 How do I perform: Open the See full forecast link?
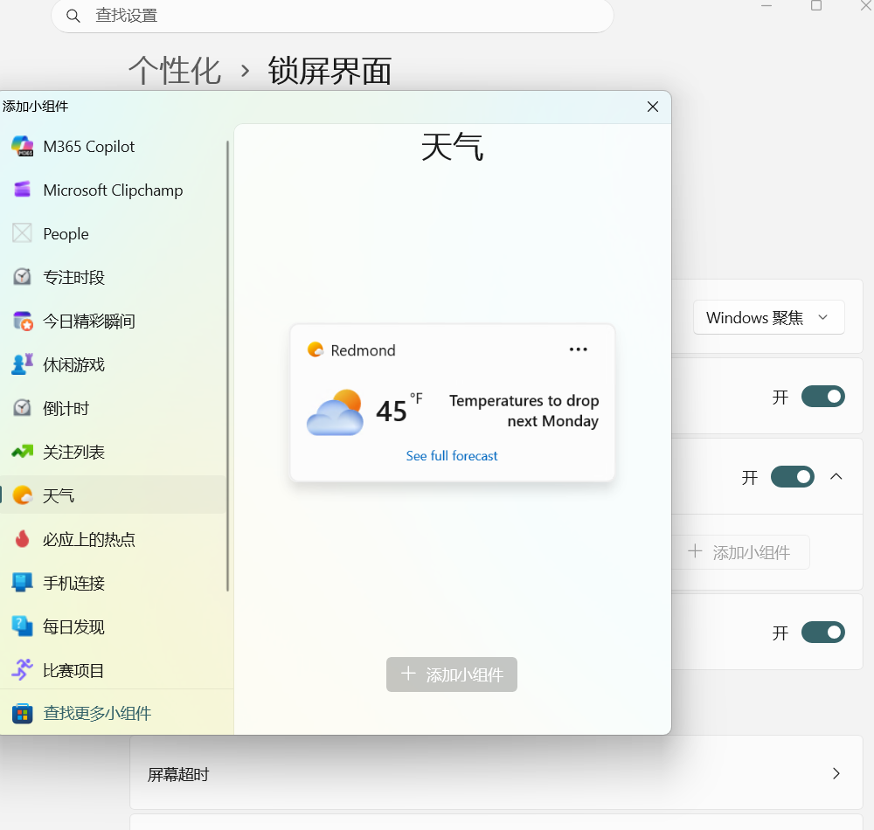(452, 456)
